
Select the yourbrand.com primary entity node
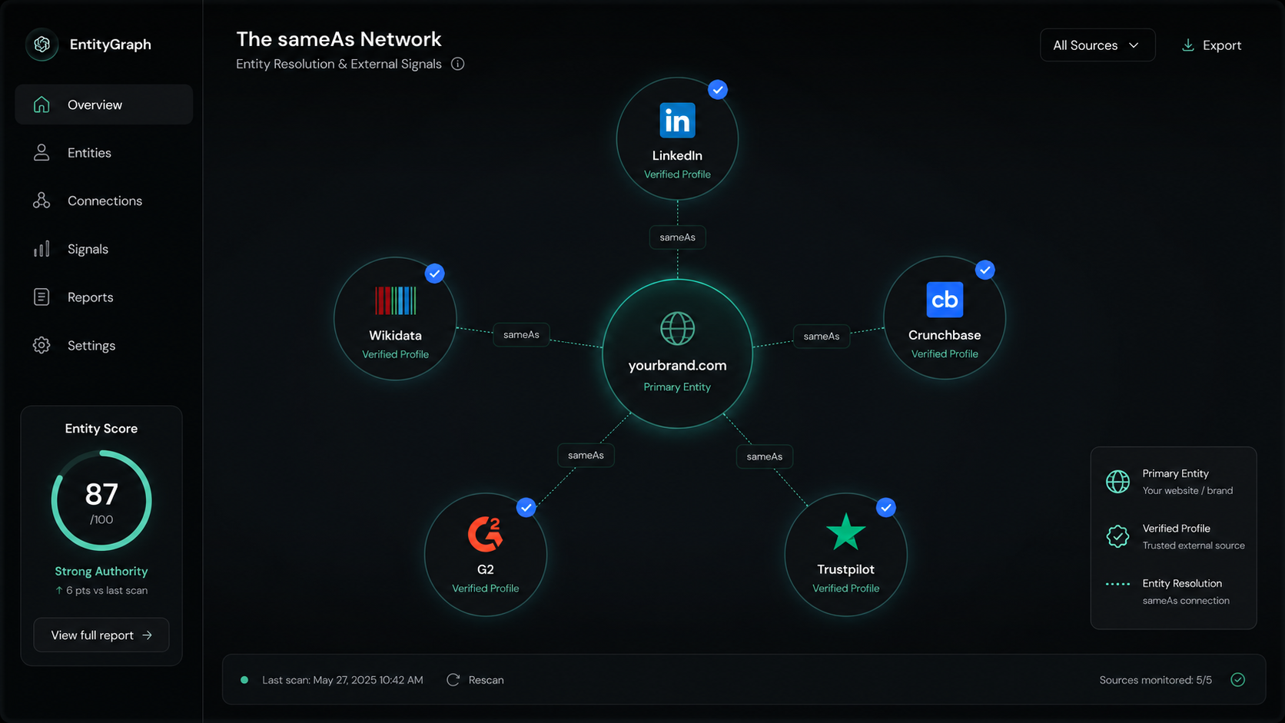coord(677,353)
